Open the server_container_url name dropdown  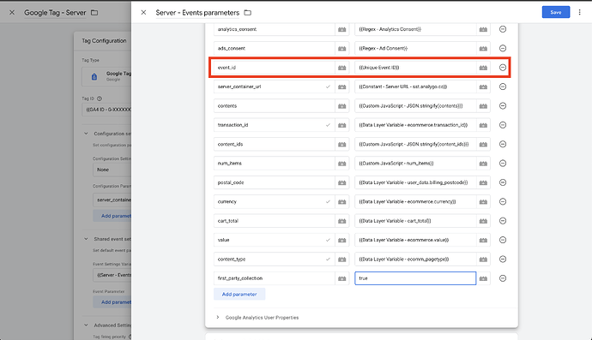[328, 86]
